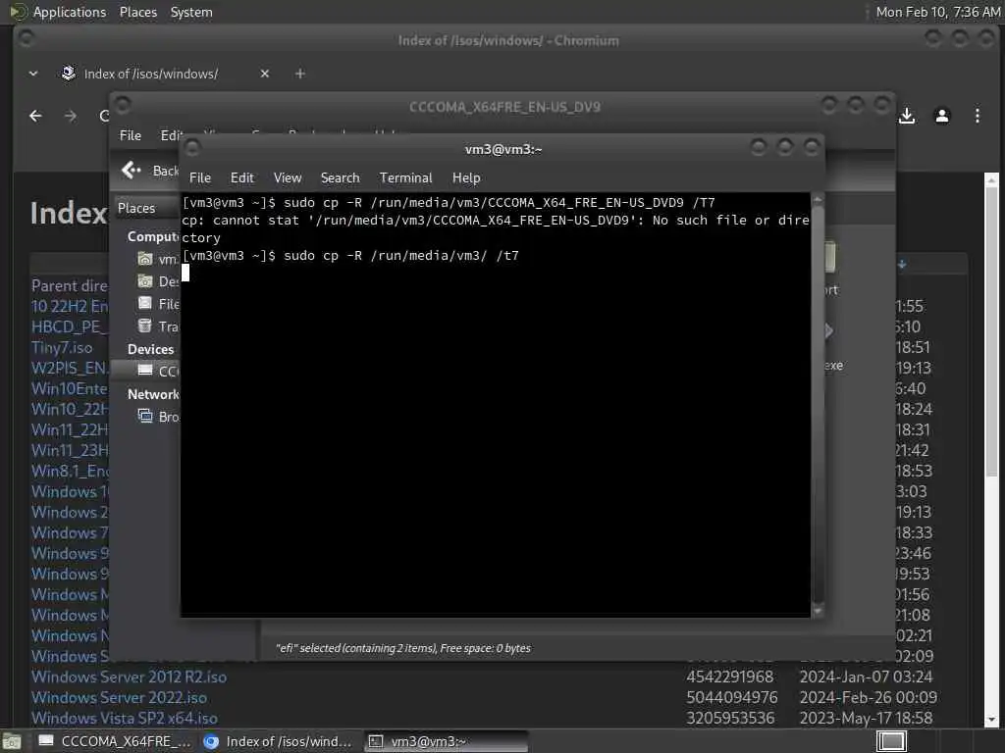Open the Applications menu in top panel
The width and height of the screenshot is (1005, 753).
(x=70, y=12)
